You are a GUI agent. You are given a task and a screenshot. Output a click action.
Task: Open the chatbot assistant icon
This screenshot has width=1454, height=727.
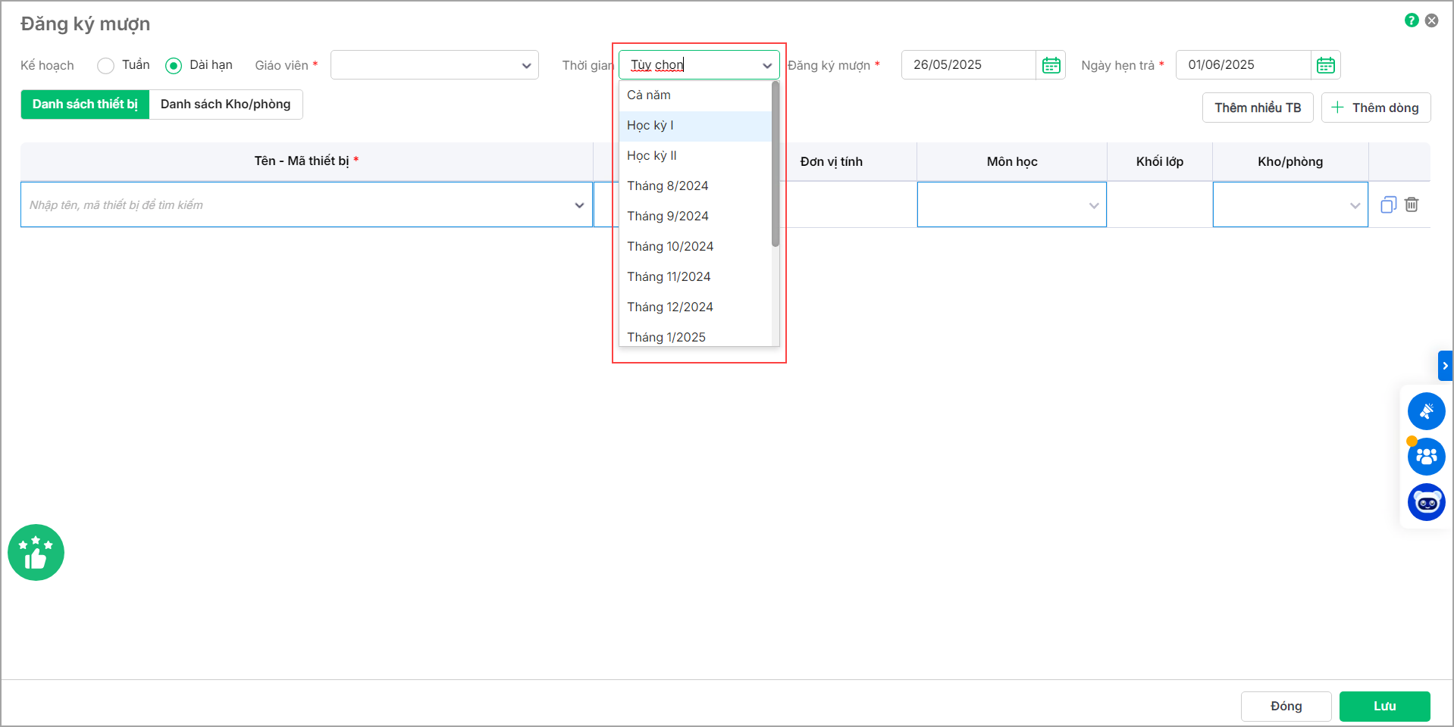tap(1427, 502)
